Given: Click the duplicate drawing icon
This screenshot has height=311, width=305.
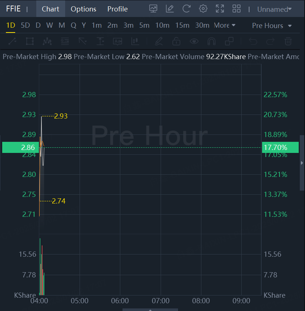Looking at the screenshot, I should (x=229, y=41).
